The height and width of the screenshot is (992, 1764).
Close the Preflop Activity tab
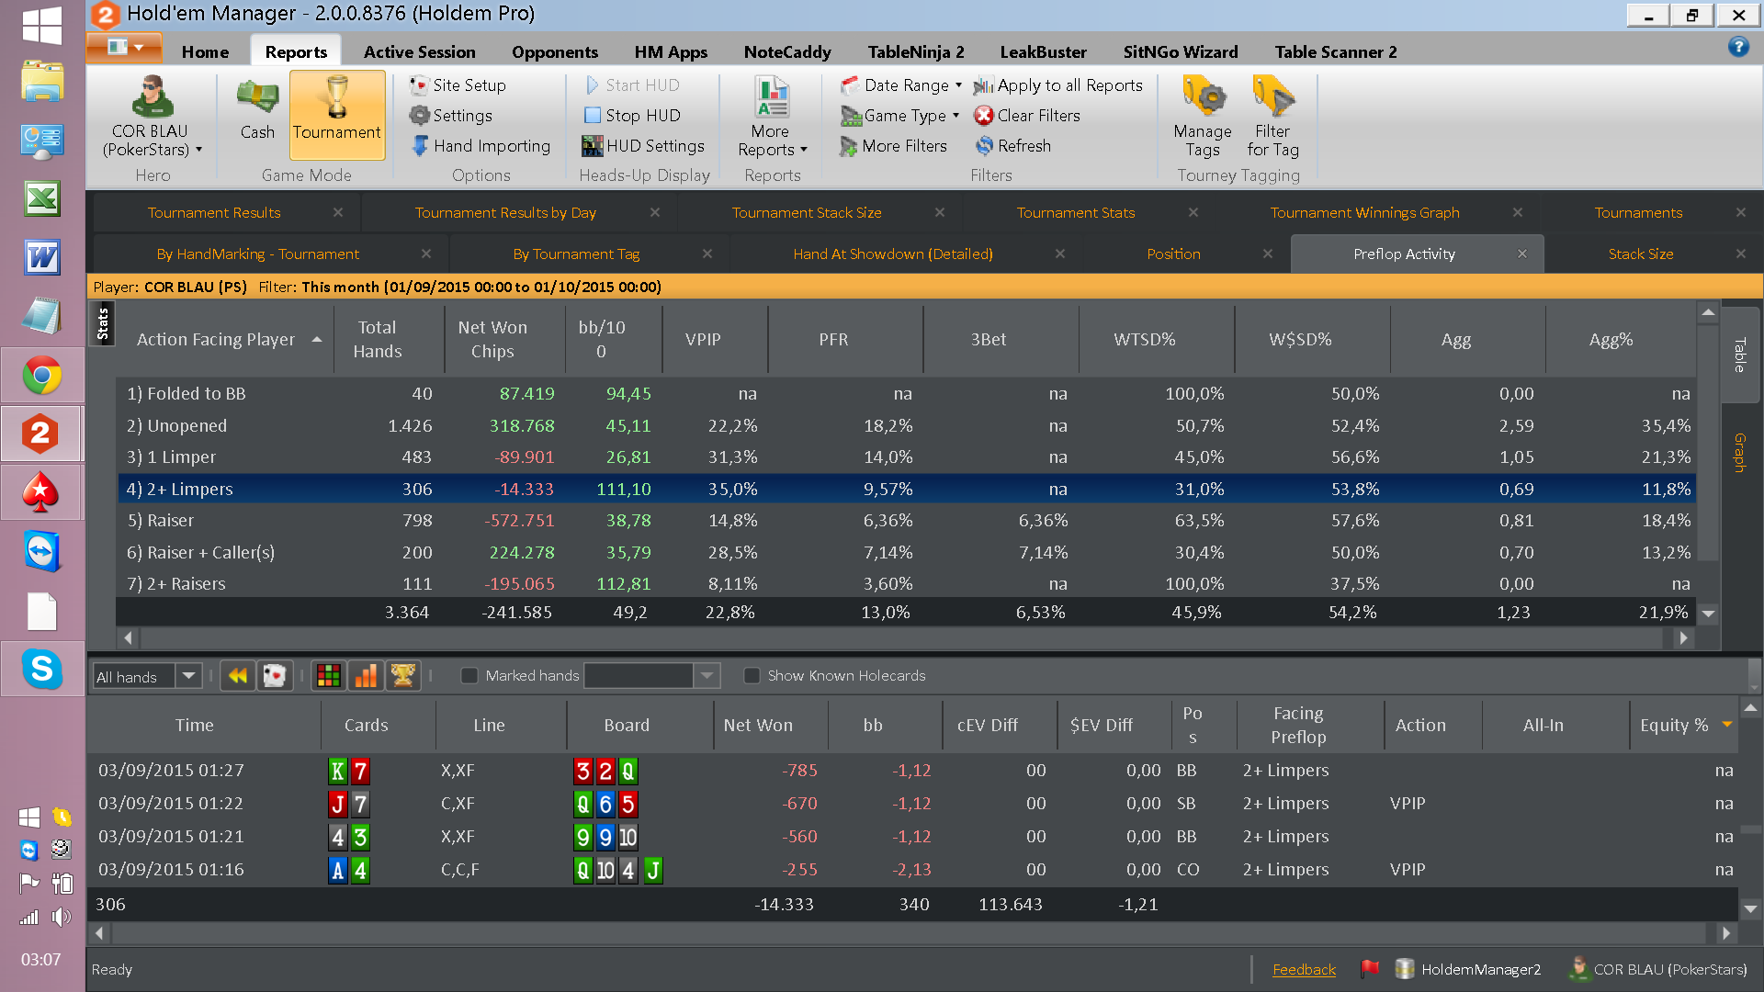(1522, 254)
